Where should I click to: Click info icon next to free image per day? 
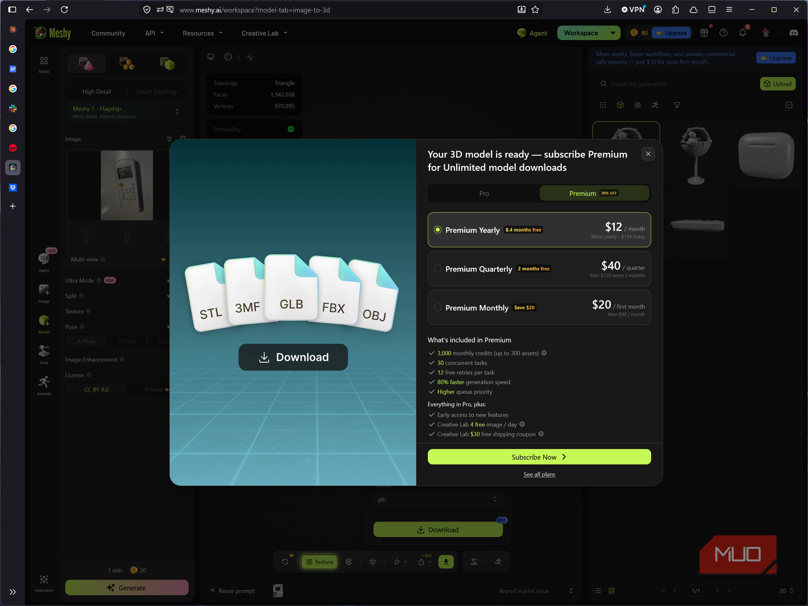click(522, 424)
